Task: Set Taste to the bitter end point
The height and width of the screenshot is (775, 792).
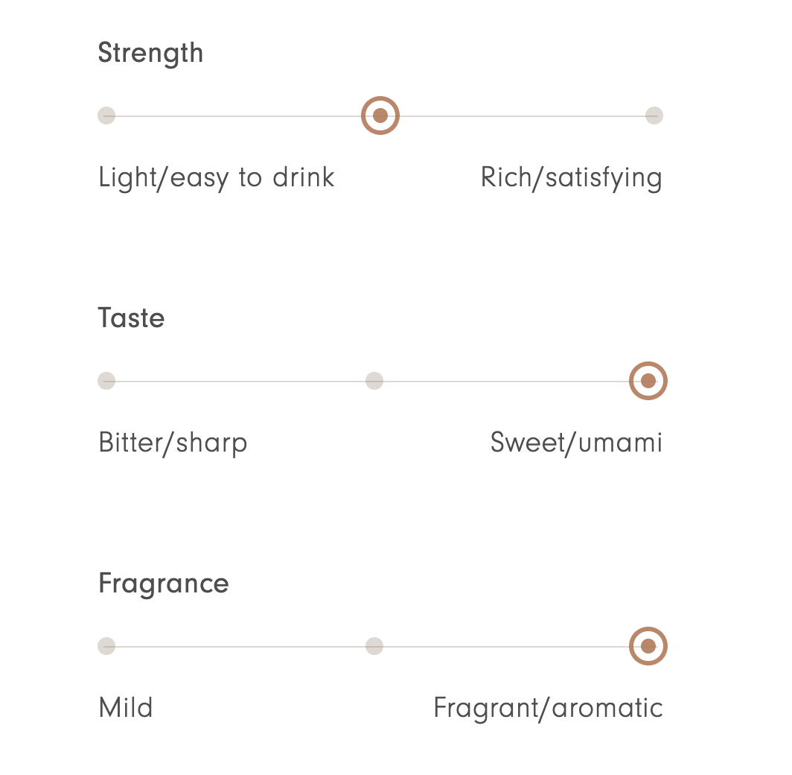Action: (x=106, y=382)
